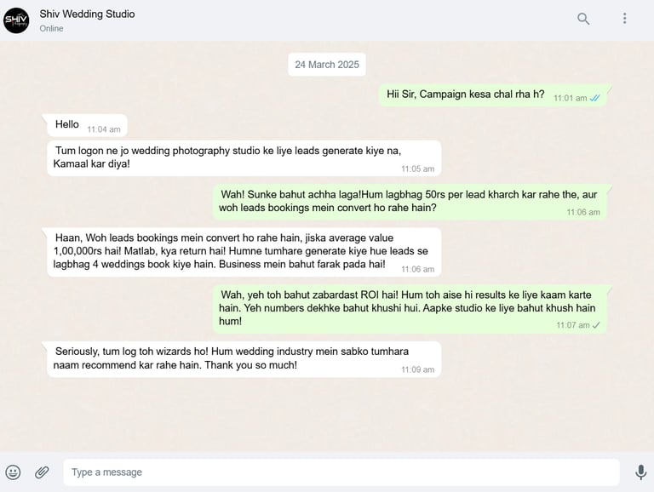Click the '50rs per lead' sent message

(410, 202)
